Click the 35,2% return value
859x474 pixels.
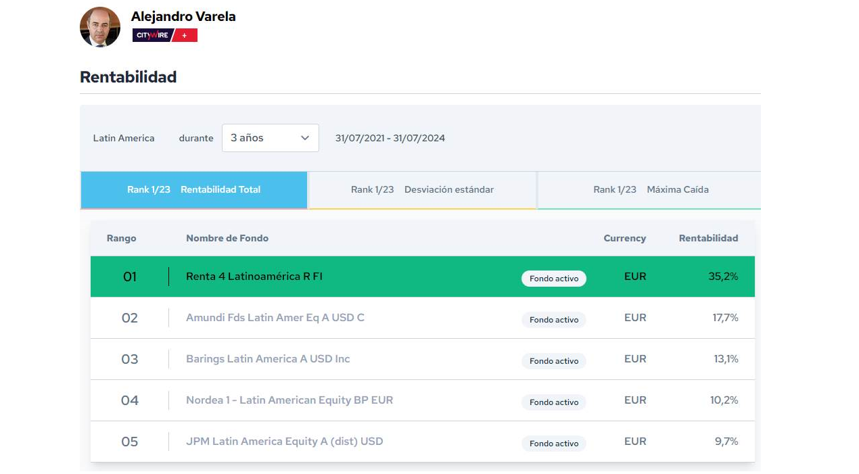724,277
